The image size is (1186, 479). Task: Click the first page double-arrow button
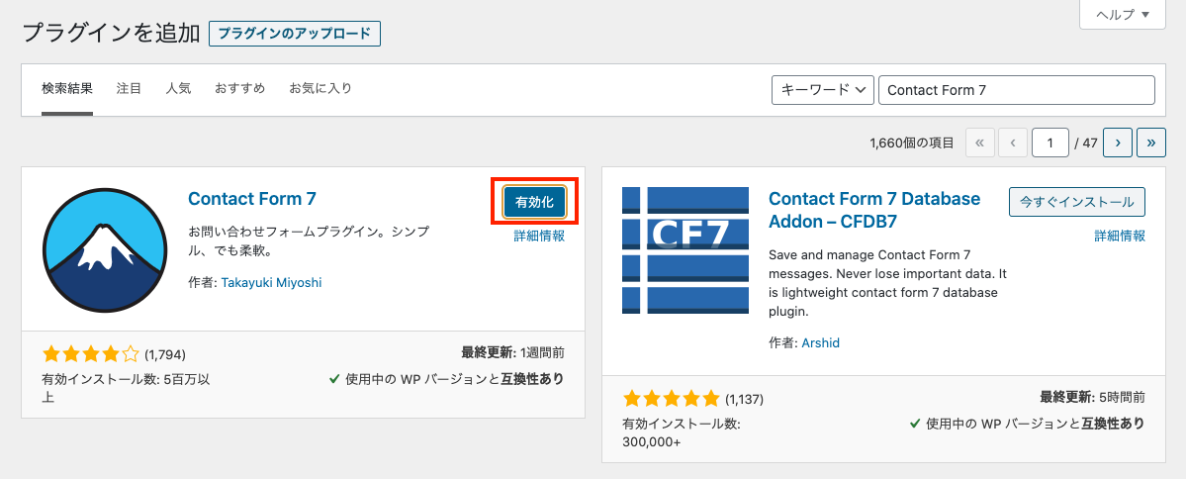click(x=980, y=142)
